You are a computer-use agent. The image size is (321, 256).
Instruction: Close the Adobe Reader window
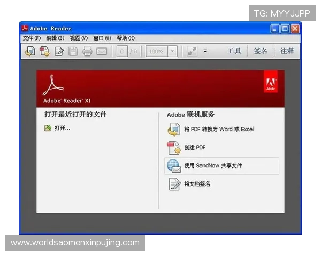295,28
